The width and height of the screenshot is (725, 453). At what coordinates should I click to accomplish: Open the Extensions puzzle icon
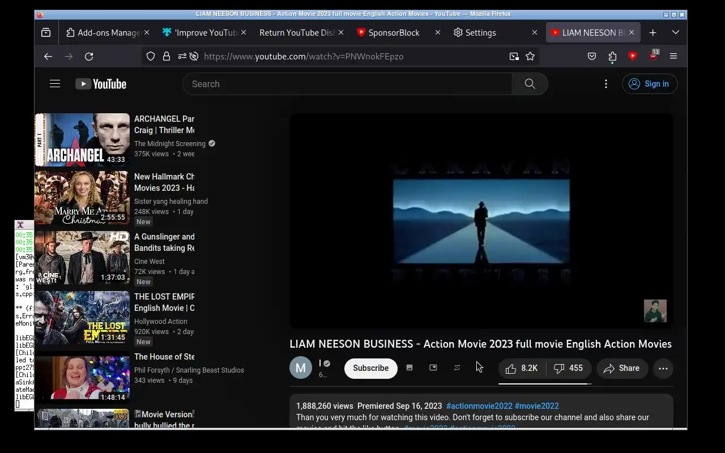pos(612,56)
